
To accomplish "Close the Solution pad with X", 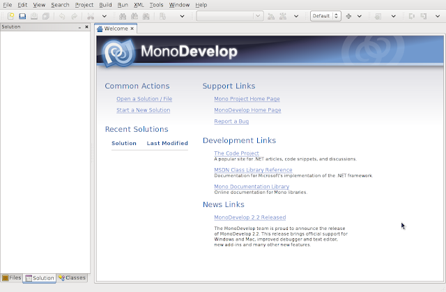I will pyautogui.click(x=86, y=27).
